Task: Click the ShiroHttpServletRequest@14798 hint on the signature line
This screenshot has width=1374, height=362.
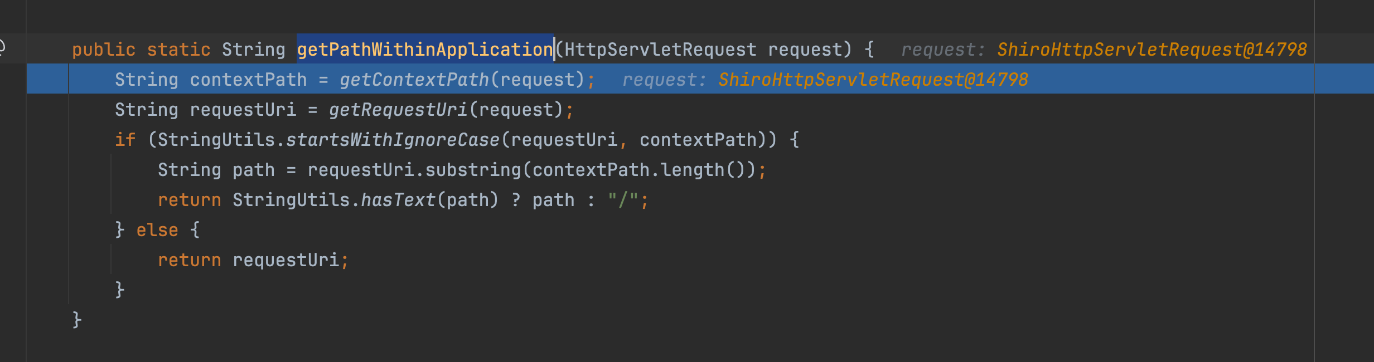Action: tap(1152, 50)
